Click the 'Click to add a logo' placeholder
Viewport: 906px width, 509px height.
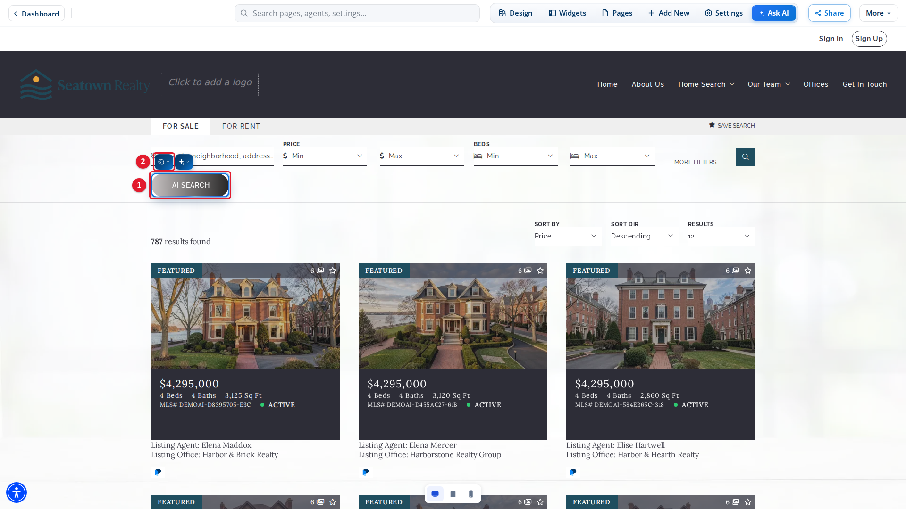(x=210, y=84)
